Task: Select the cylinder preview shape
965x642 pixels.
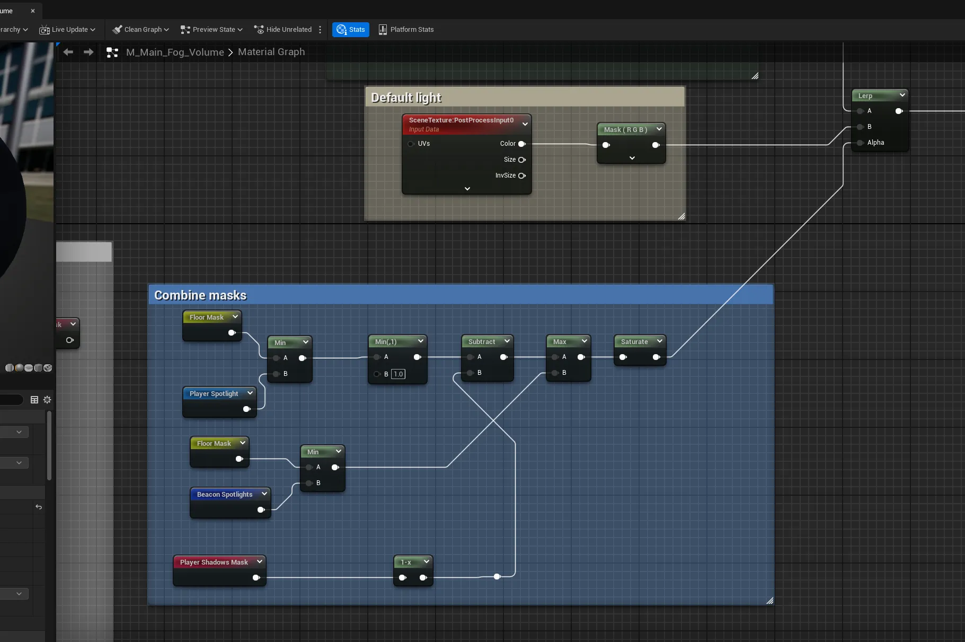Action: [10, 368]
